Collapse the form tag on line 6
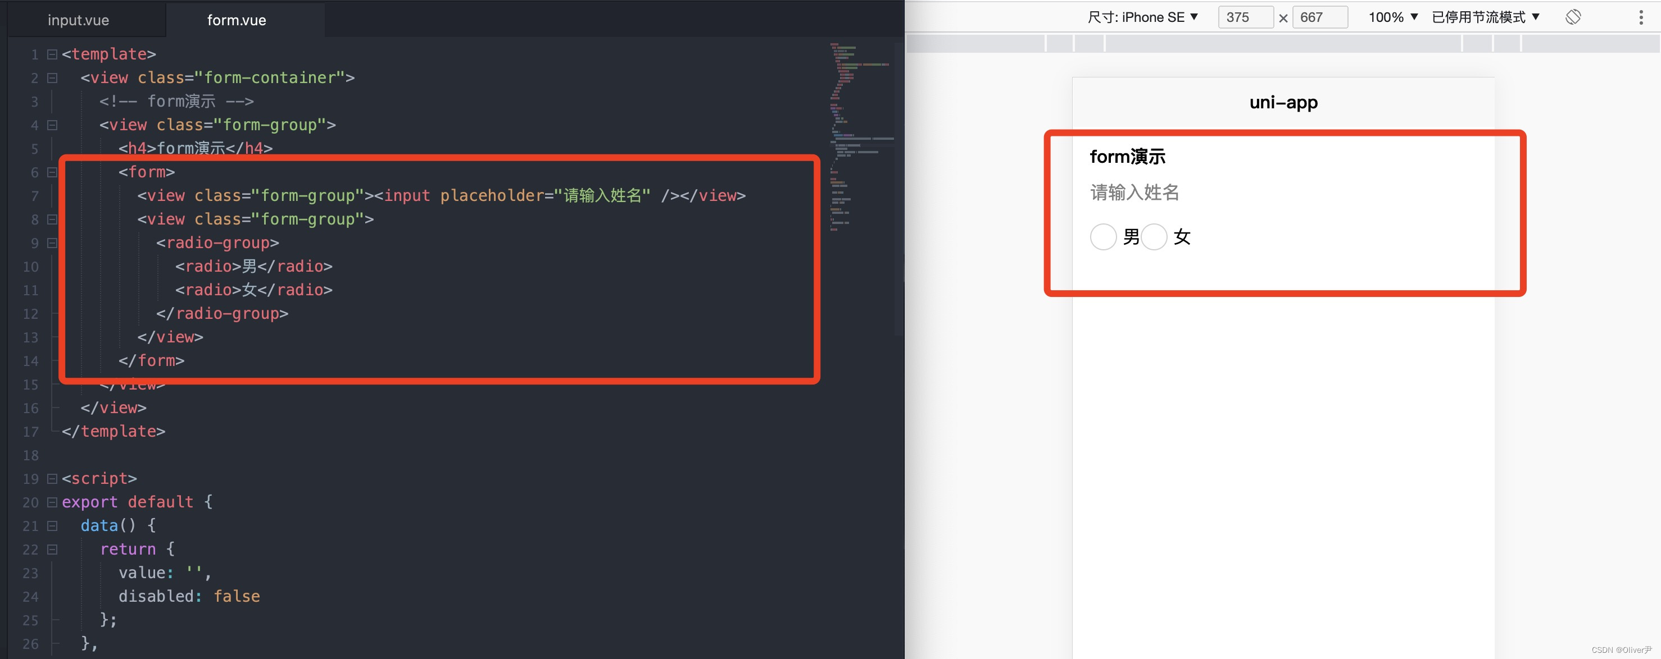The image size is (1661, 659). pos(52,172)
